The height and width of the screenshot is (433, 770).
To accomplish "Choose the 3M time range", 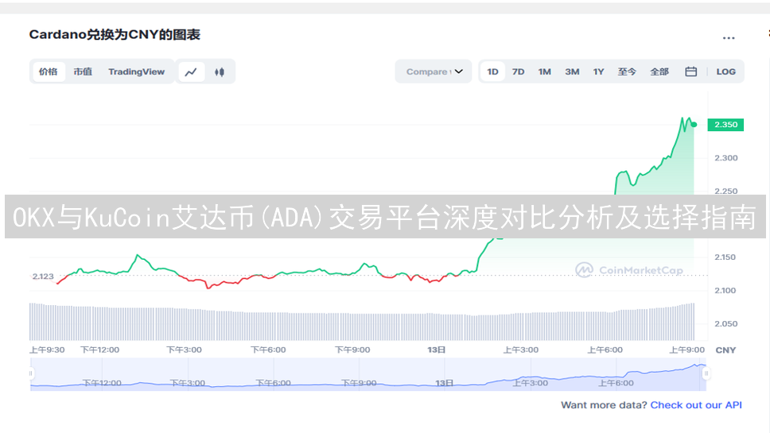I will click(x=572, y=72).
